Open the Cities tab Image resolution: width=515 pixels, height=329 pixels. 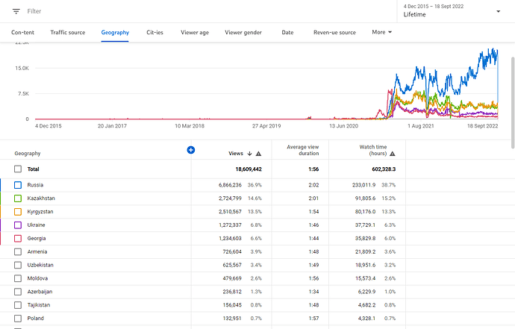154,33
